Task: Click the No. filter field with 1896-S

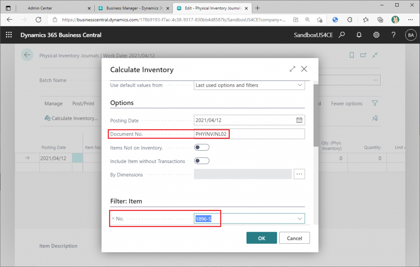Action: tap(249, 219)
